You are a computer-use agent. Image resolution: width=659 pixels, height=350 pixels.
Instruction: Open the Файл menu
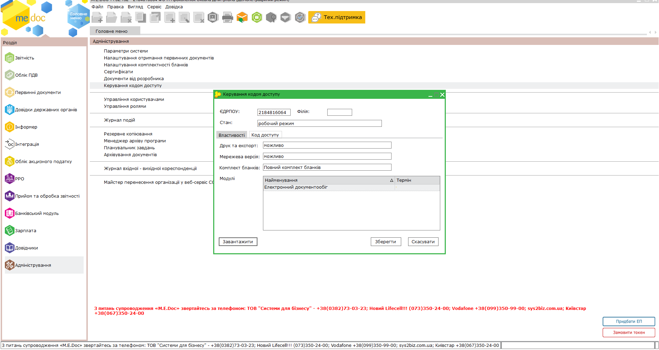click(x=97, y=7)
